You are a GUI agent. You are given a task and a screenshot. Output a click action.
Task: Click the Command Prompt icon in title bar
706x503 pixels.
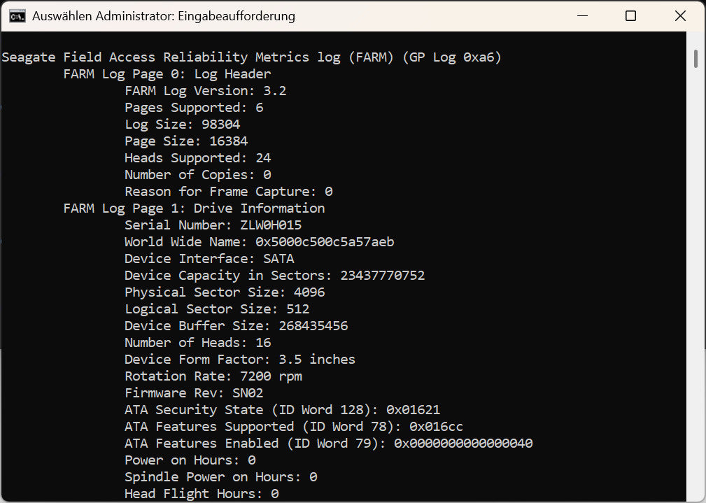(x=17, y=16)
